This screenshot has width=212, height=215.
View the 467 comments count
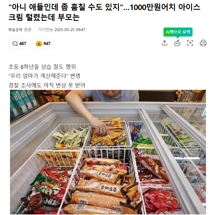(22, 44)
